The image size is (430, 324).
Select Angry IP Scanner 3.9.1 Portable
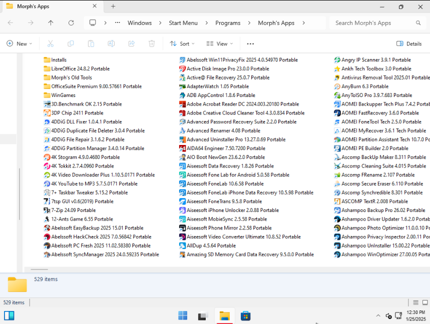[x=372, y=60]
